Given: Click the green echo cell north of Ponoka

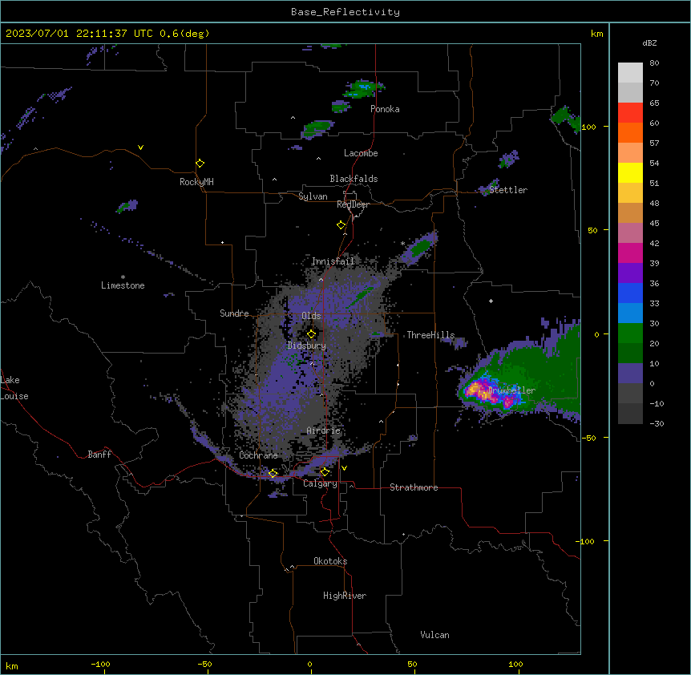Looking at the screenshot, I should tap(364, 87).
